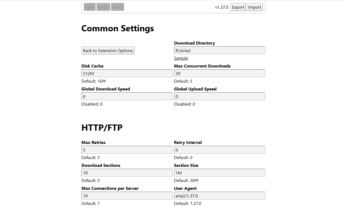Open the Sample link under Download Directory

point(181,58)
